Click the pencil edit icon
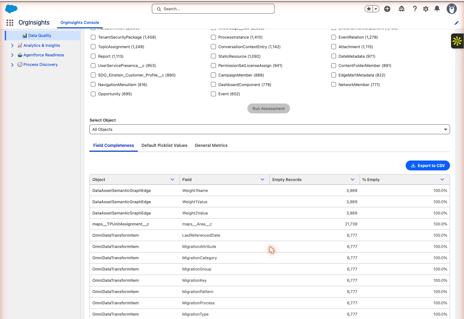Screen dimensions: 464x319 coord(456,23)
